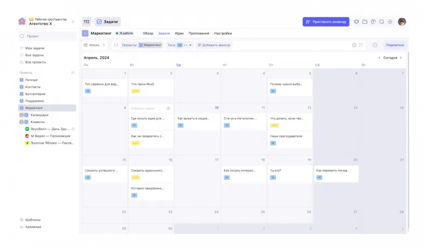Click the colorful grid icon before Задачи
This screenshot has height=249, width=424.
tap(86, 22)
